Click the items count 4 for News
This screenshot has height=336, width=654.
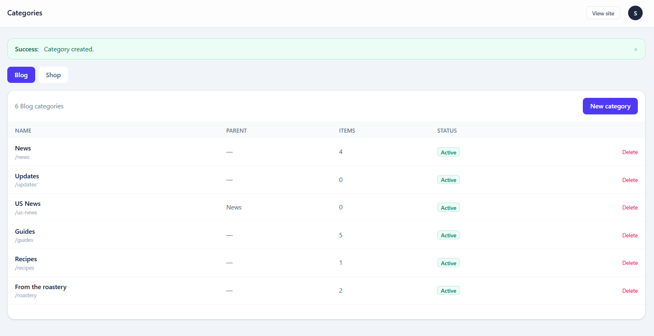point(341,152)
